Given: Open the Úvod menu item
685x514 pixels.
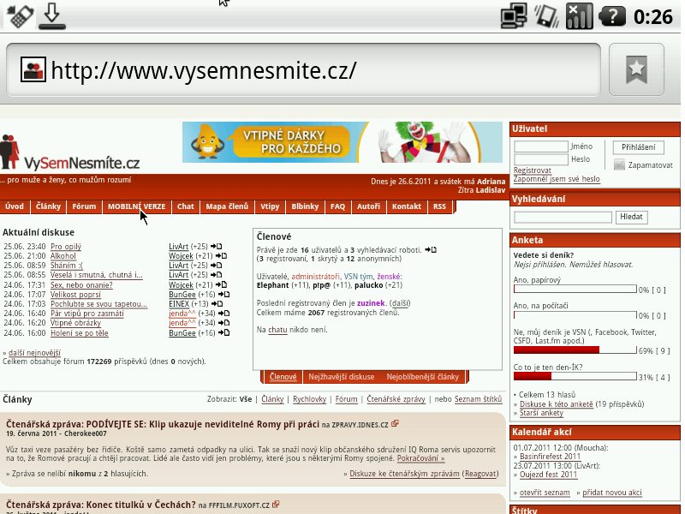Looking at the screenshot, I should [15, 206].
